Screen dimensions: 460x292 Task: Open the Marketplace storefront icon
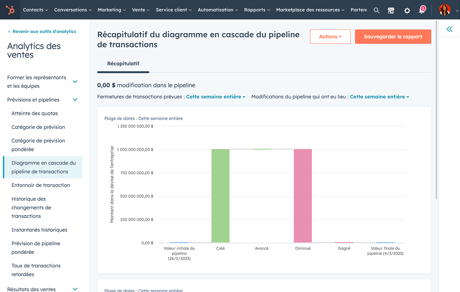click(x=391, y=10)
